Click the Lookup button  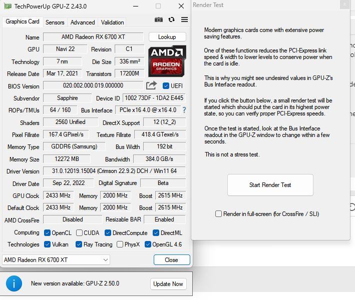tap(167, 37)
